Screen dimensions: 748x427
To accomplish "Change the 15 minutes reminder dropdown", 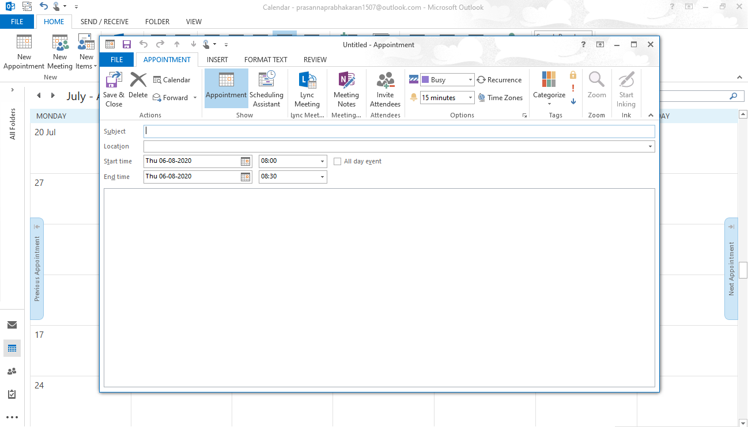I will pyautogui.click(x=470, y=97).
